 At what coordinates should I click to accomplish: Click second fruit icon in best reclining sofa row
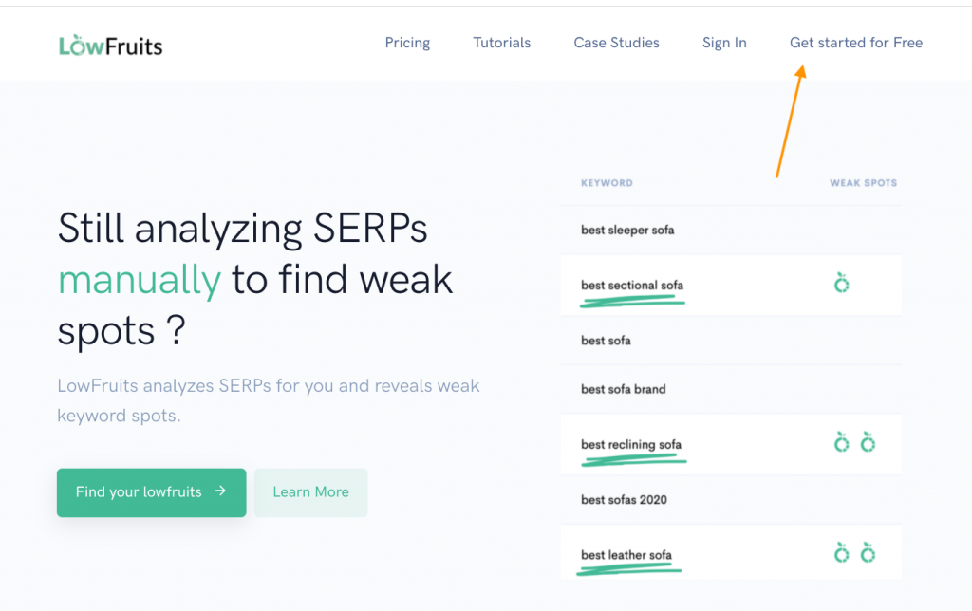[x=868, y=442]
